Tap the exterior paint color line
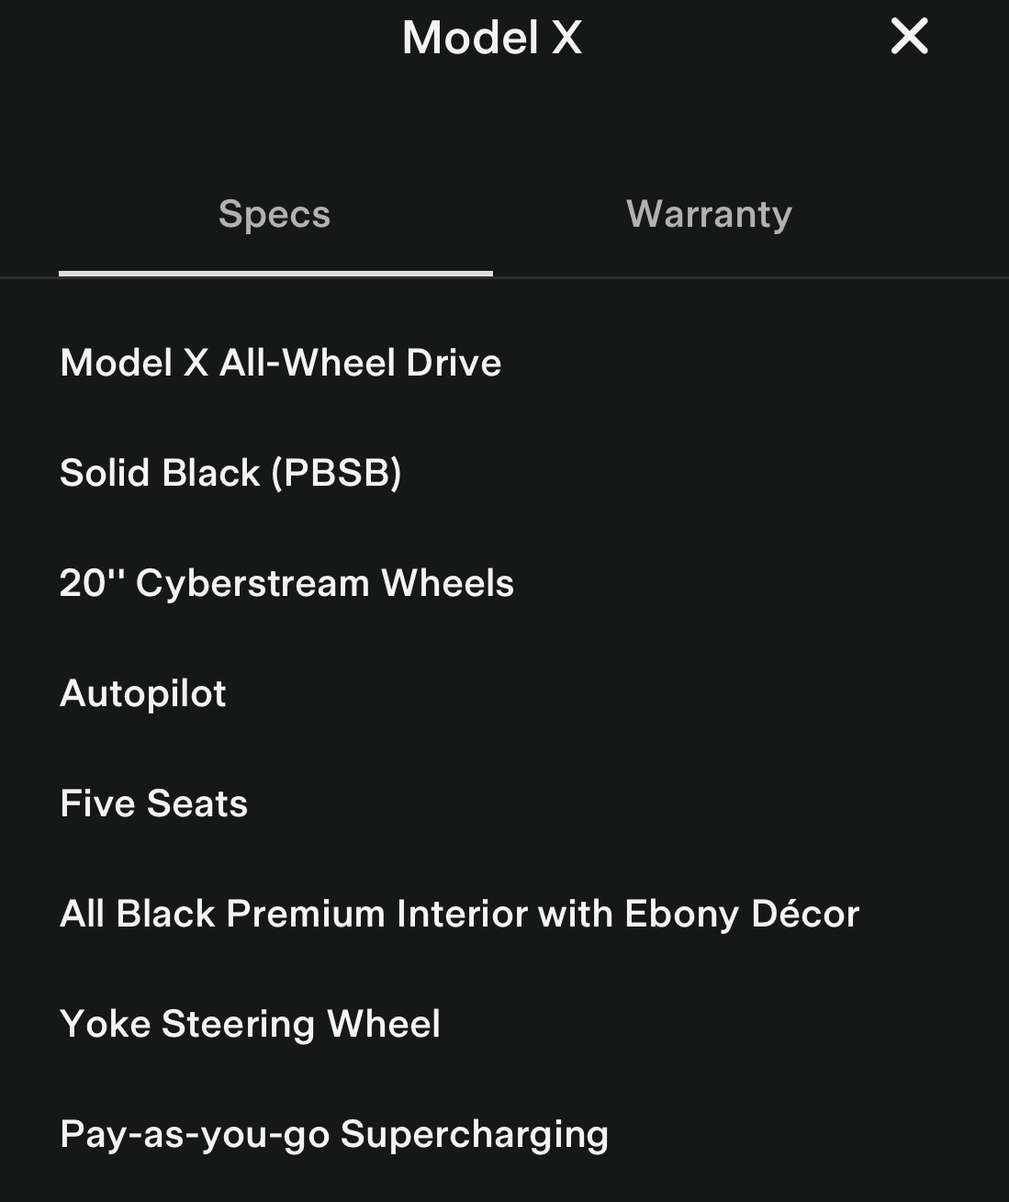1009x1202 pixels. tap(230, 473)
